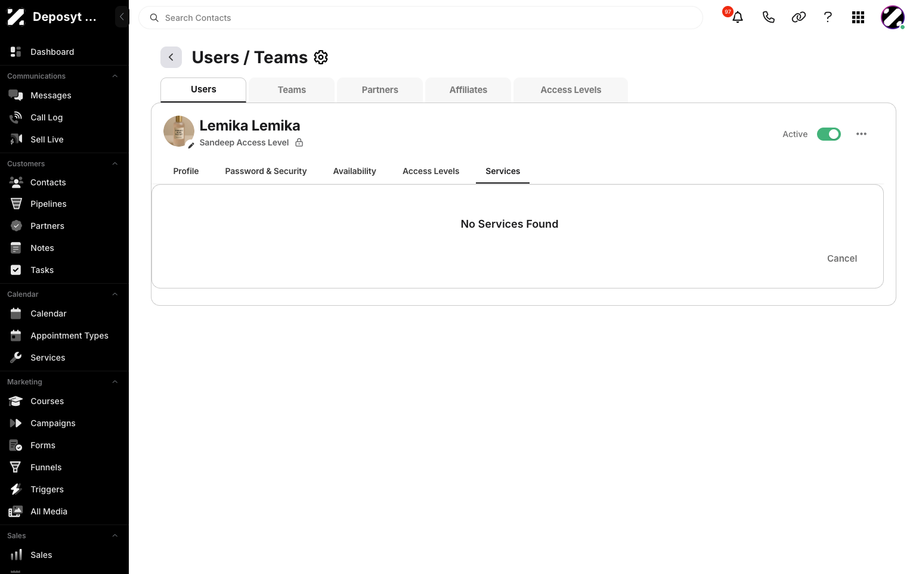Collapse the left sidebar panel
This screenshot has height=574, width=919.
click(x=122, y=17)
